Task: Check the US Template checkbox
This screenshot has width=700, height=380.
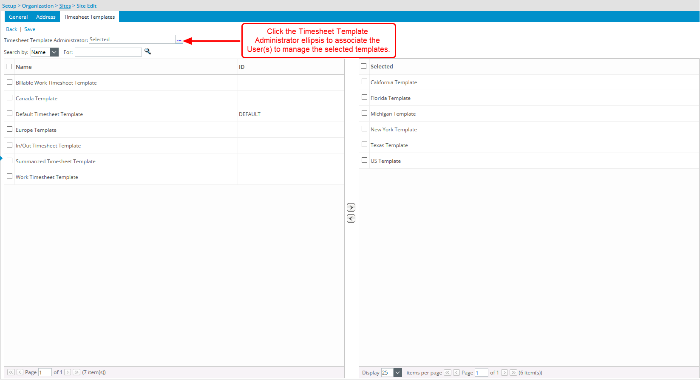Action: click(364, 160)
